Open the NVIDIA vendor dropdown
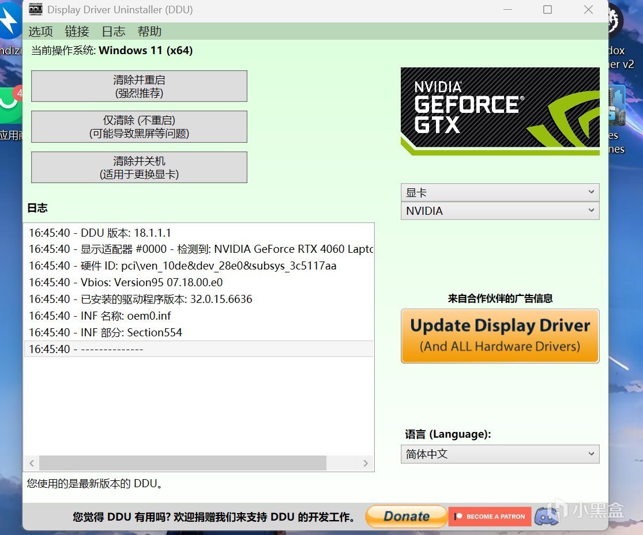Image resolution: width=643 pixels, height=535 pixels. pyautogui.click(x=500, y=211)
